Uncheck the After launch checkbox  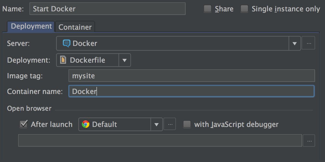tap(24, 124)
